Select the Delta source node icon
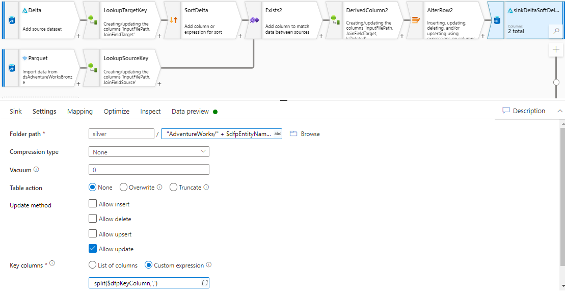565x293 pixels. coord(12,20)
